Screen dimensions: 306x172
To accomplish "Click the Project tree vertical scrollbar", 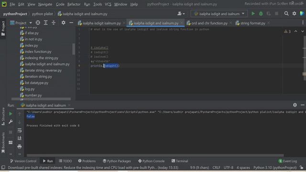I will pos(74,49).
